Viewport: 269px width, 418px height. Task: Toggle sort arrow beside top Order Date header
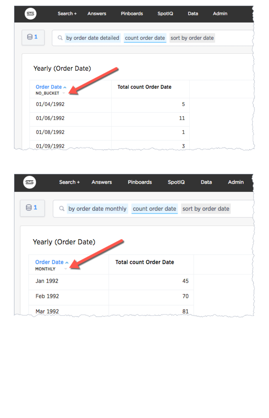point(65,87)
